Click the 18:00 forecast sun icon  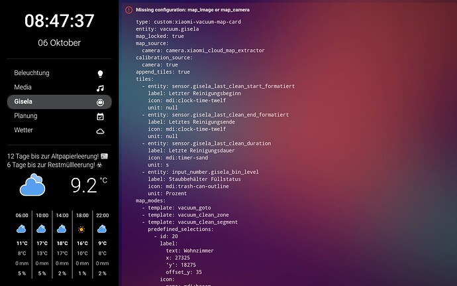pyautogui.click(x=81, y=230)
